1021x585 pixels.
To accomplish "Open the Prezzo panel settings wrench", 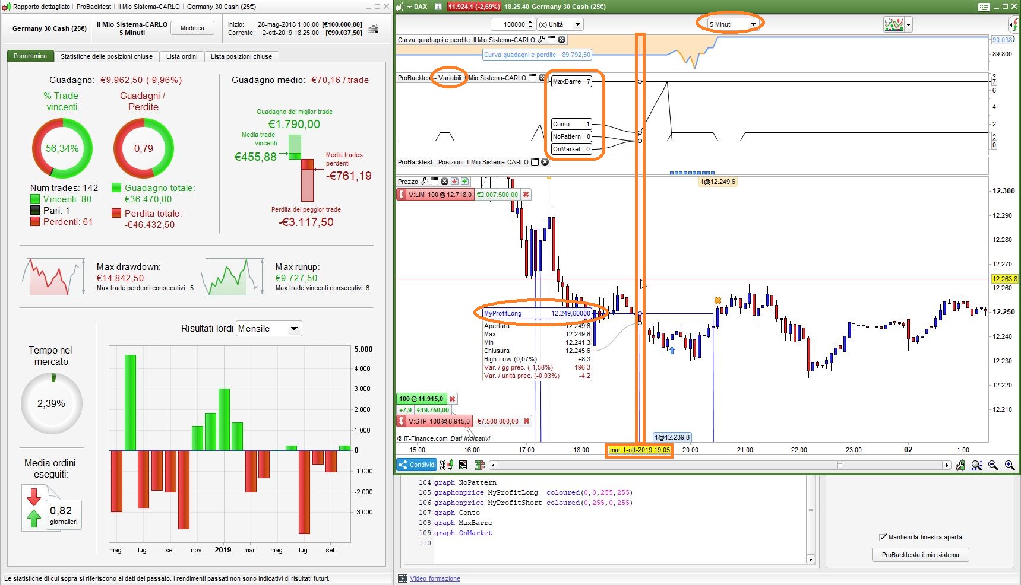I will pyautogui.click(x=425, y=182).
